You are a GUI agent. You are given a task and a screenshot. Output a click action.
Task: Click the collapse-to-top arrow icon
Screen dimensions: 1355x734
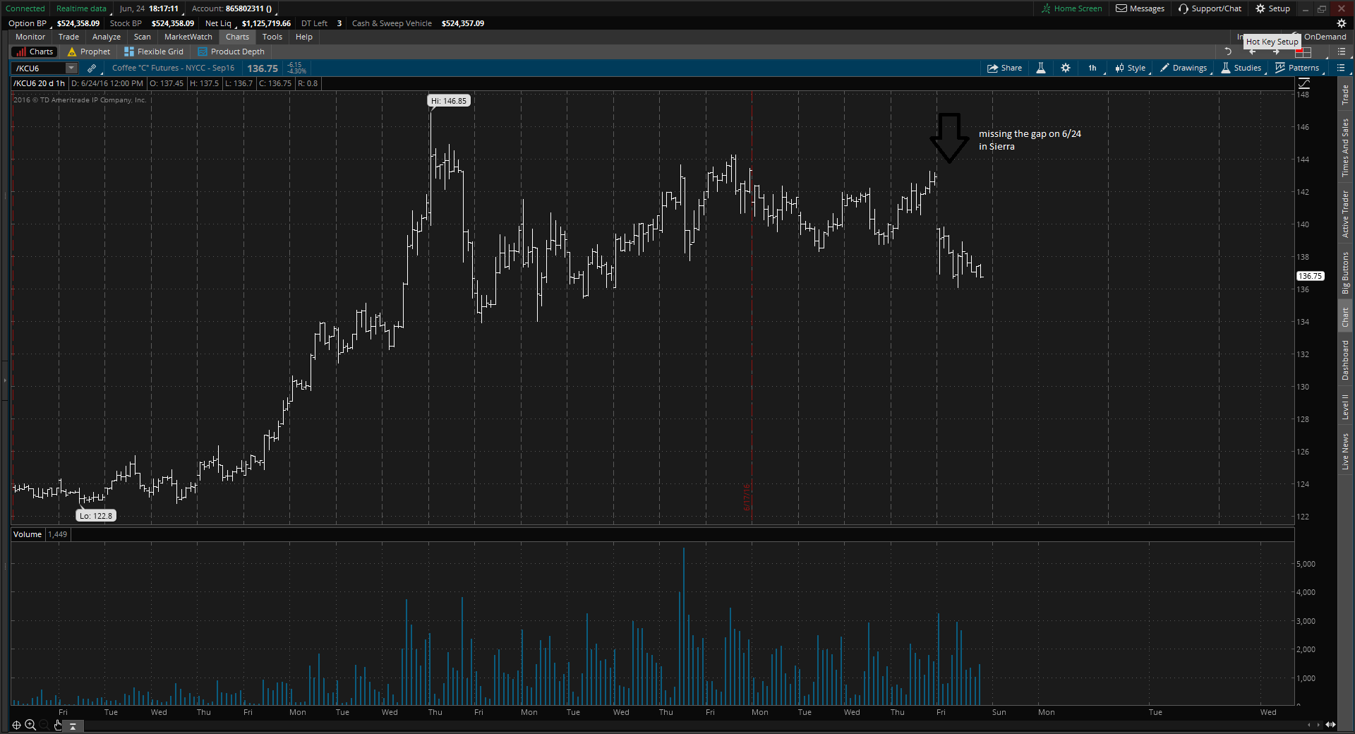pos(73,726)
